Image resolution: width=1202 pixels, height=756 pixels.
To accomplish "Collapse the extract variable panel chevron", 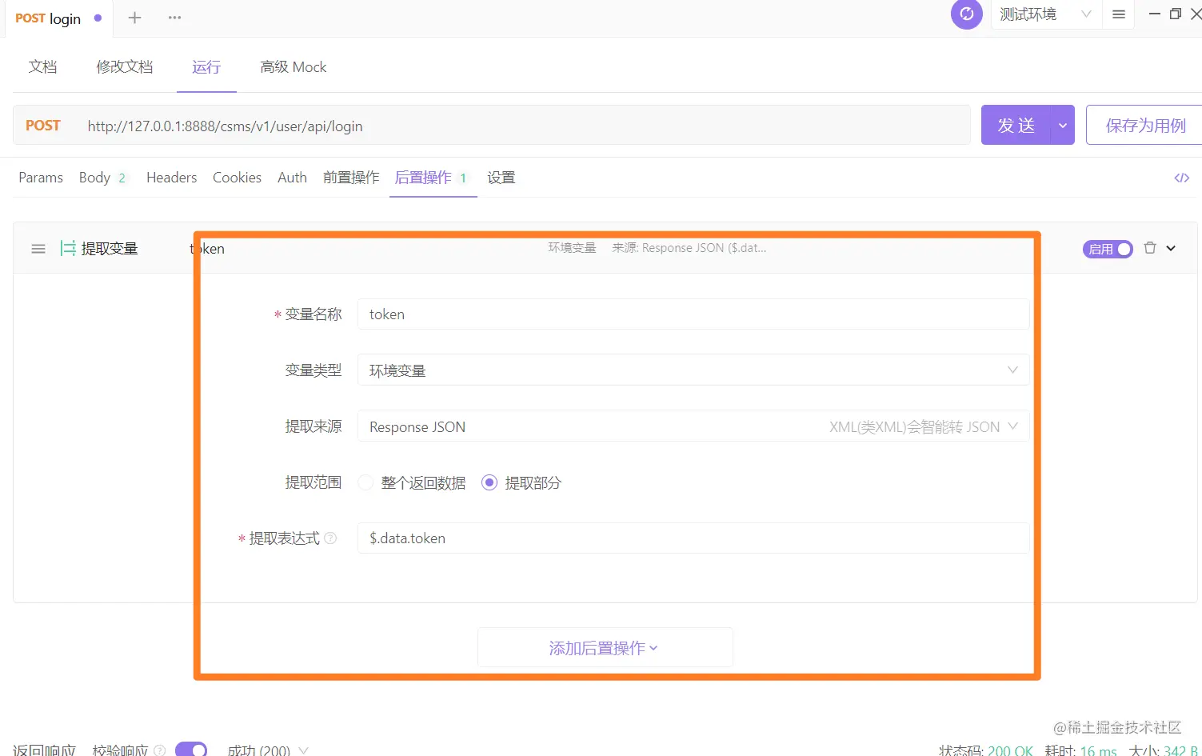I will click(1171, 248).
